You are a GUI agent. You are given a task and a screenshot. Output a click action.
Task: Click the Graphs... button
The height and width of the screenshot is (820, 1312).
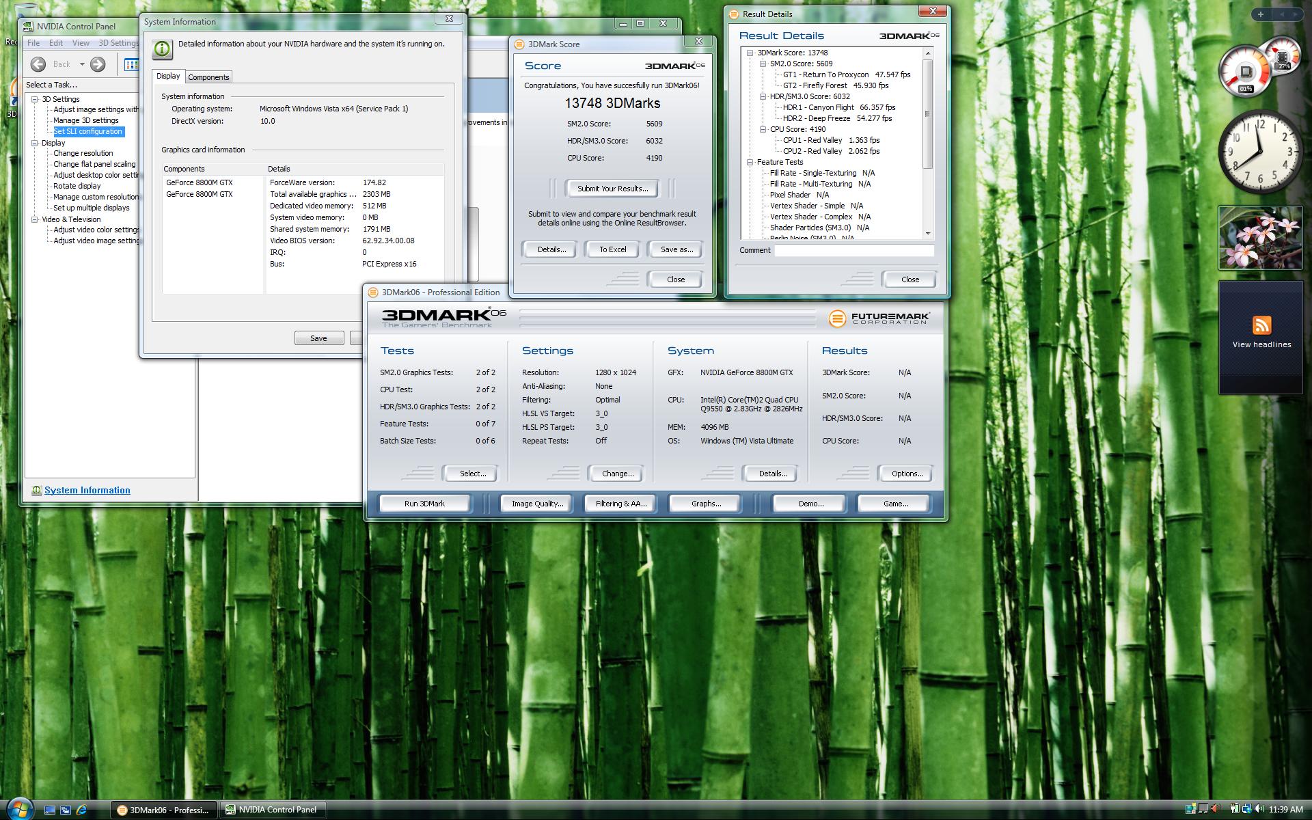click(706, 504)
